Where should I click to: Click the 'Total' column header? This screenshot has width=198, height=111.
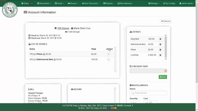point(93,49)
